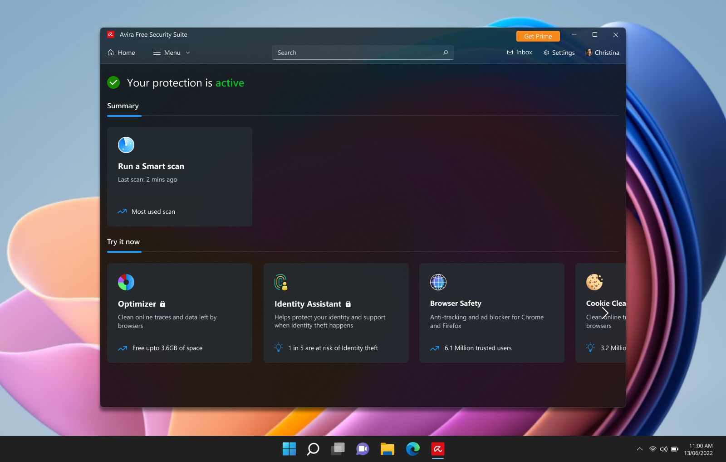The image size is (726, 462).
Task: Open Task View on taskbar
Action: tap(338, 449)
